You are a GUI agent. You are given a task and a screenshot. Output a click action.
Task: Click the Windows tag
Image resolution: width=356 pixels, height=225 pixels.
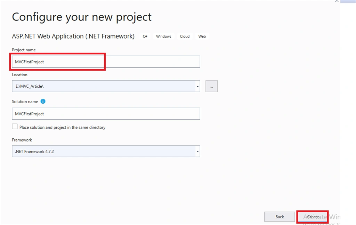[163, 36]
